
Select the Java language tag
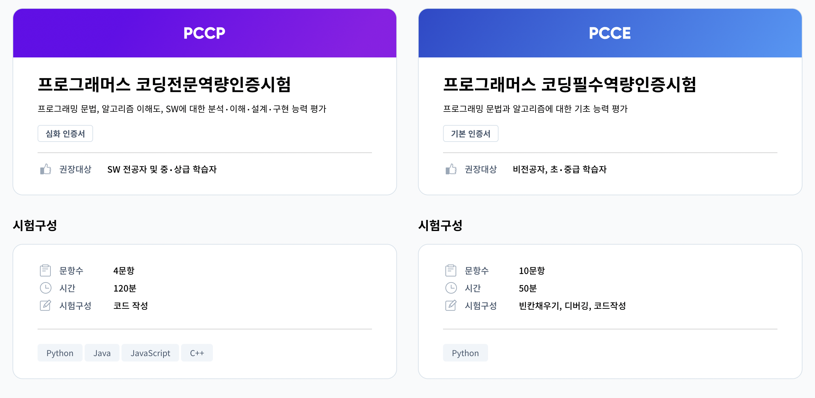point(102,353)
